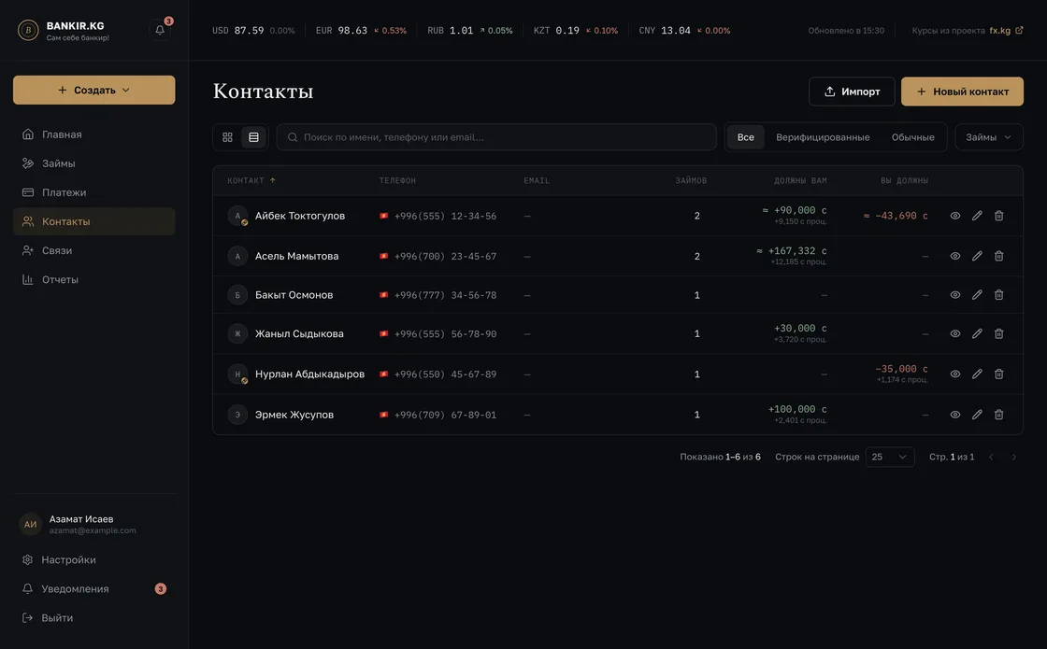The image size is (1047, 649).
Task: Select the Верифицированные filter tab
Action: pyautogui.click(x=823, y=137)
